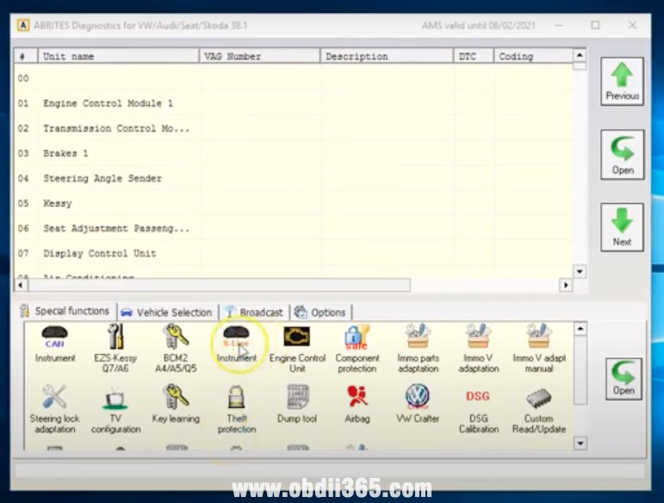Open Theft protection function
Screen dimensions: 664x503
(237, 409)
